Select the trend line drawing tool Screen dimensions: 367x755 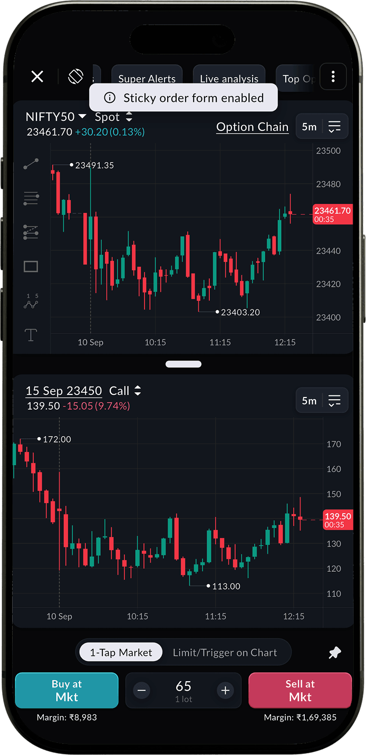pos(31,165)
